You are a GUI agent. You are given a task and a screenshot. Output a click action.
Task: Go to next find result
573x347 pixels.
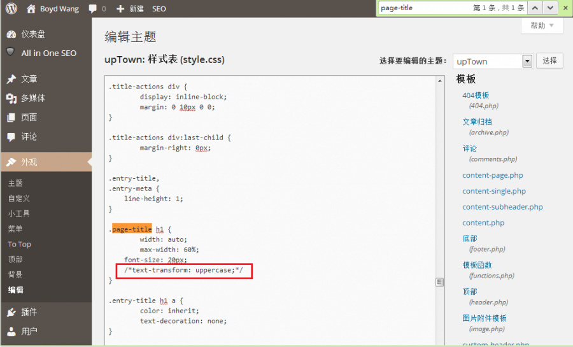[x=550, y=8]
